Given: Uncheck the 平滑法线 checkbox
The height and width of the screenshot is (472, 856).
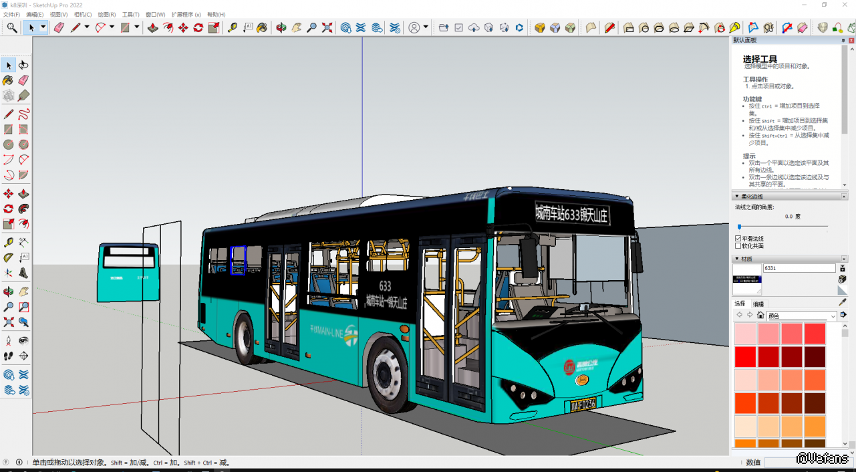Looking at the screenshot, I should click(738, 239).
